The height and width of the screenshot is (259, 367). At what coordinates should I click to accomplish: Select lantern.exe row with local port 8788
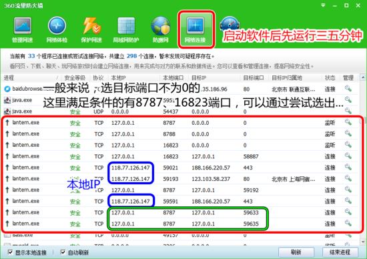[x=180, y=134]
